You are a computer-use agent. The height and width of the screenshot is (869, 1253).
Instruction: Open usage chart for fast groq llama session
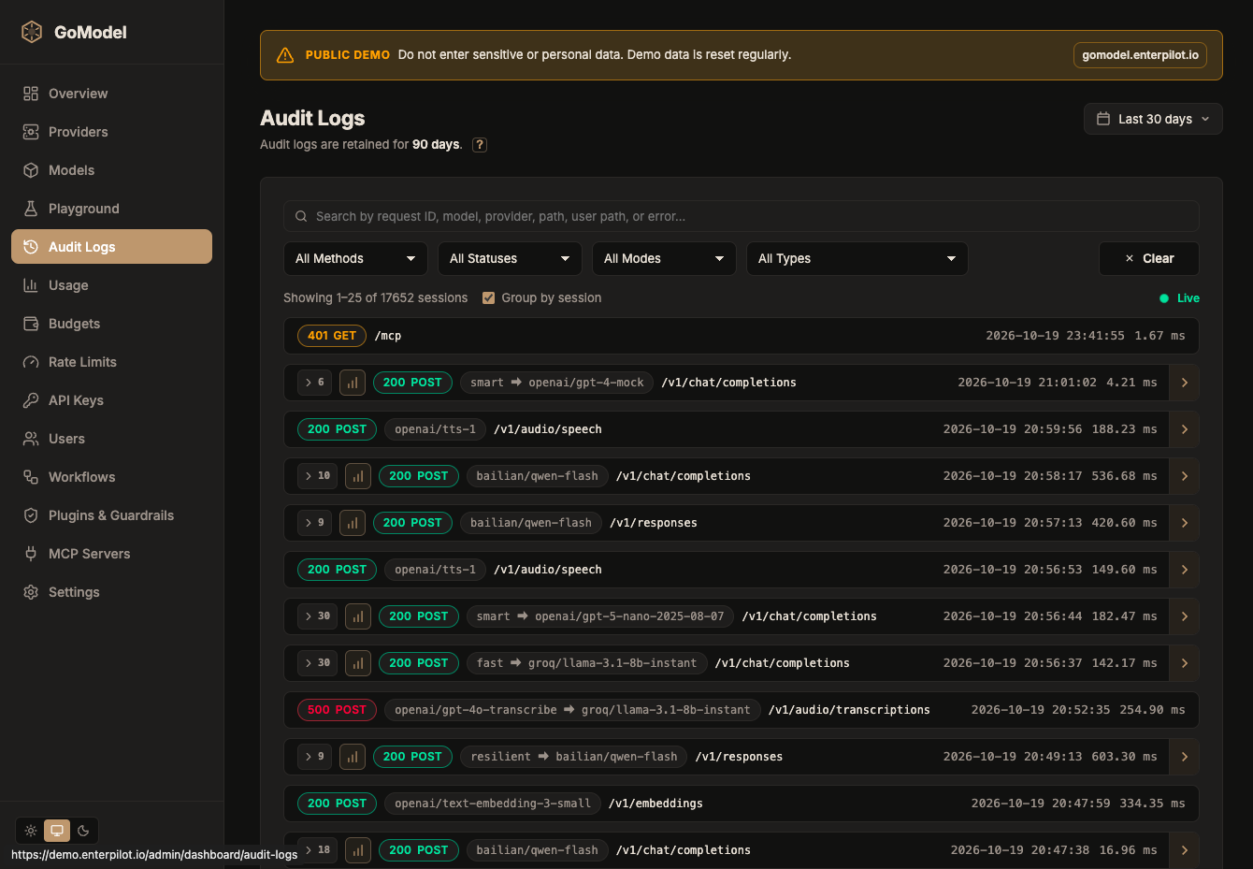pyautogui.click(x=358, y=663)
